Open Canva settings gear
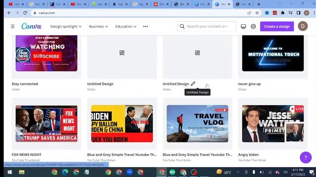 pos(253,26)
